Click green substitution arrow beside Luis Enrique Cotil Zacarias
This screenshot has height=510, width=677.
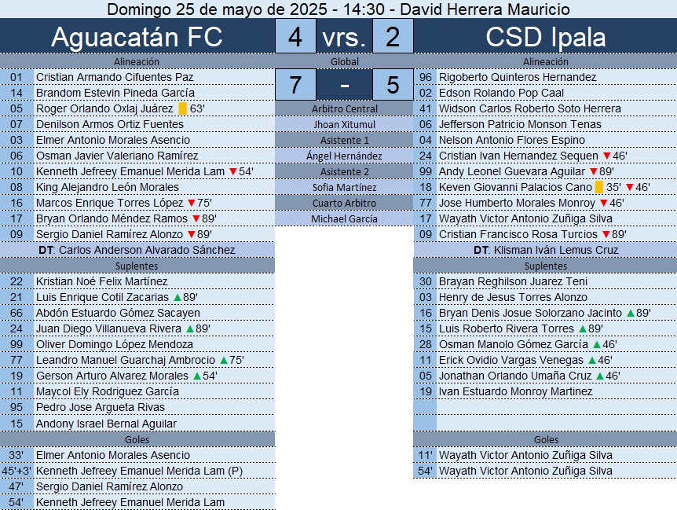[177, 297]
